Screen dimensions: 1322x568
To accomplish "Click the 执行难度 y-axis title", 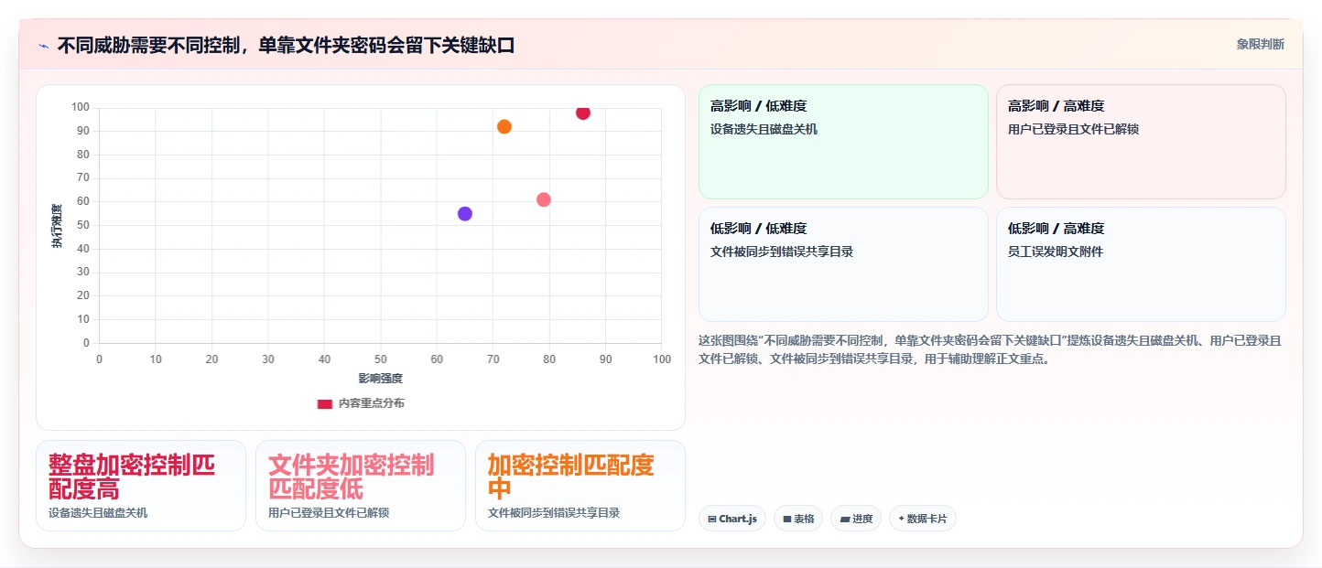I will [57, 226].
